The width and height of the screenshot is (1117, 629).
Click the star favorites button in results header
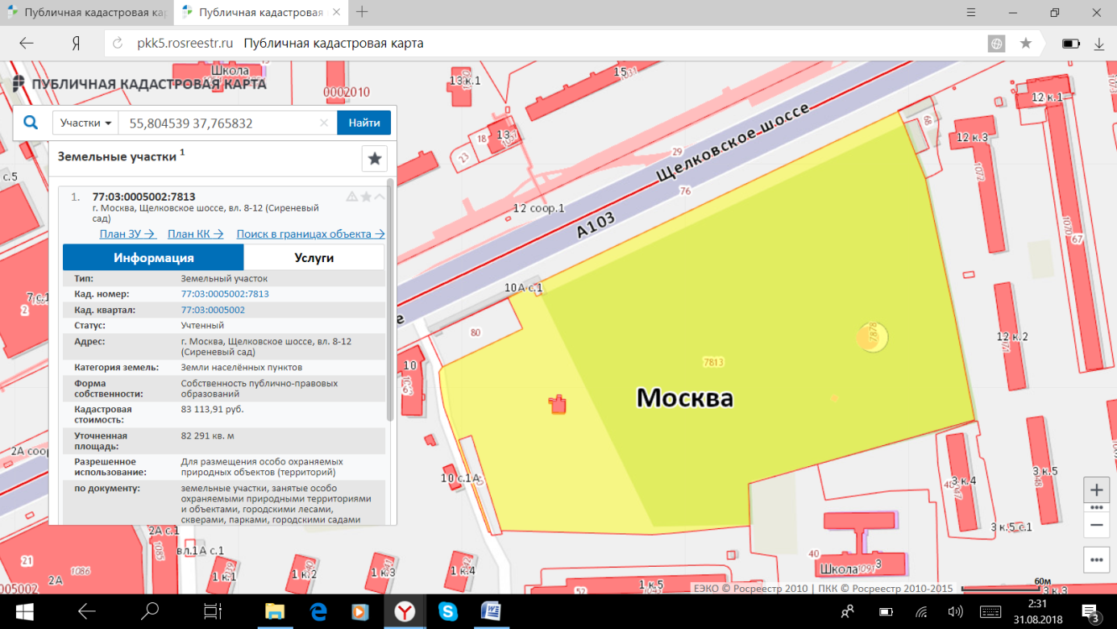pyautogui.click(x=375, y=159)
